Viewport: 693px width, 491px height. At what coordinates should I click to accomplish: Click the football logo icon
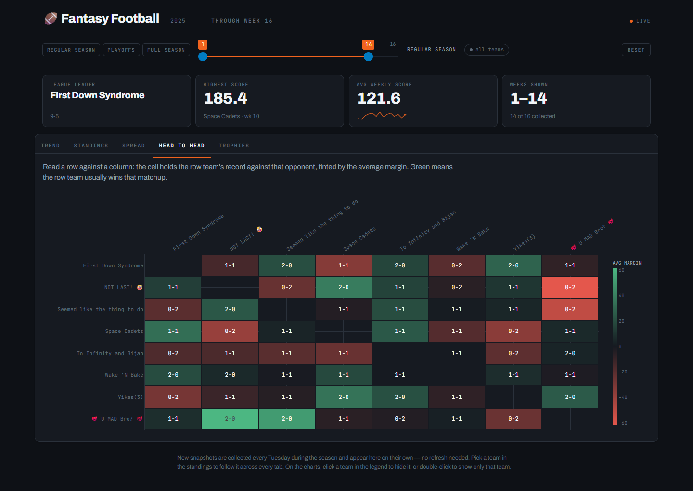click(x=51, y=18)
